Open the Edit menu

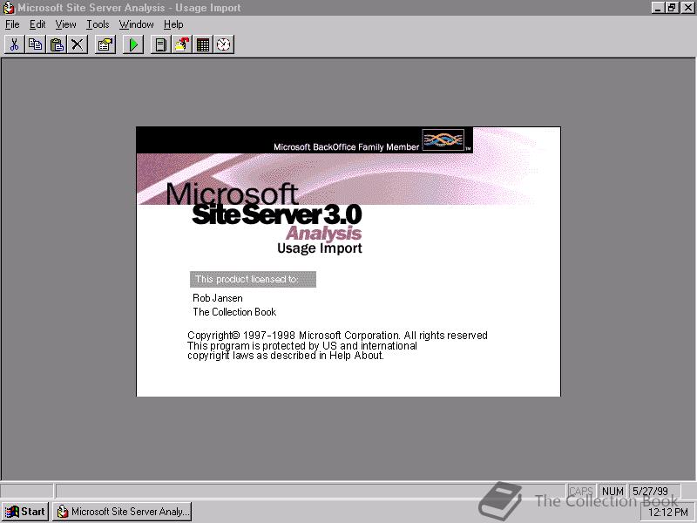pyautogui.click(x=37, y=24)
